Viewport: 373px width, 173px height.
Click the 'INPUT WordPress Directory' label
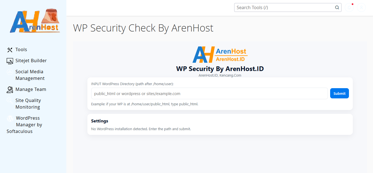click(132, 84)
